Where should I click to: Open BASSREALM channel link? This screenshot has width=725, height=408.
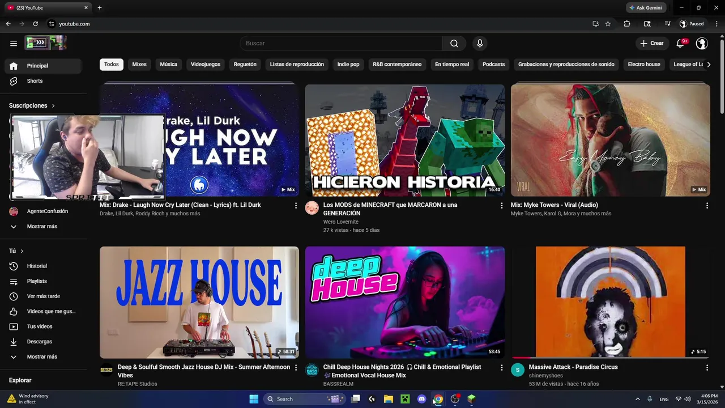pyautogui.click(x=338, y=384)
